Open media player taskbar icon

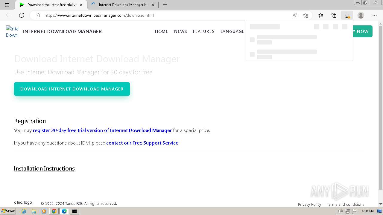44,211
